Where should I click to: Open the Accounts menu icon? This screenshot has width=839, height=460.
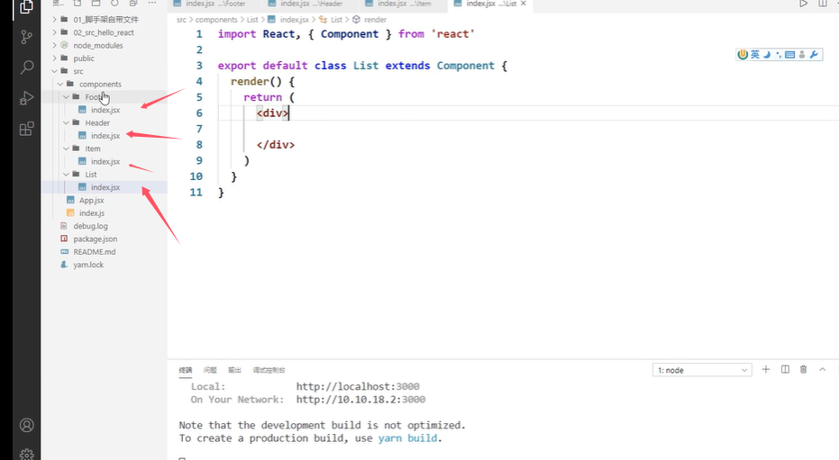point(26,425)
